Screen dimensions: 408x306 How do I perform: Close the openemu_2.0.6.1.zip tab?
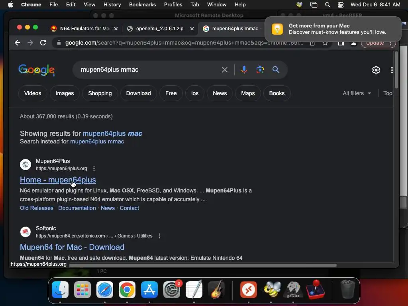[x=192, y=29]
